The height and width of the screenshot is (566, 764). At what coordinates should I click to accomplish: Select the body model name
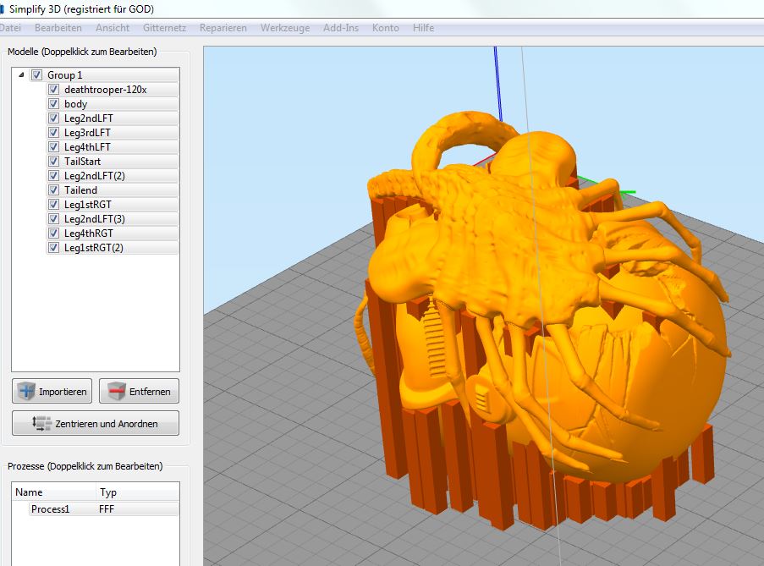pyautogui.click(x=75, y=104)
